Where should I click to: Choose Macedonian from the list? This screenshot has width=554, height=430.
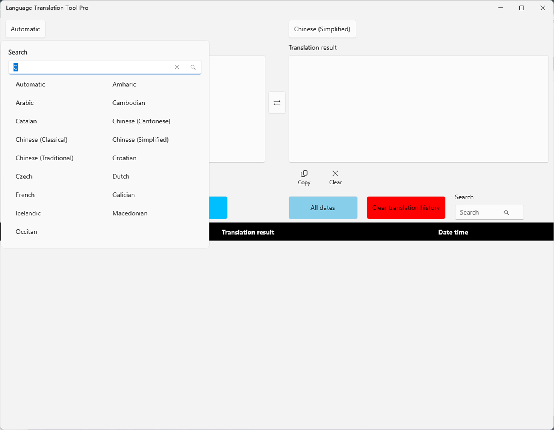(x=130, y=213)
